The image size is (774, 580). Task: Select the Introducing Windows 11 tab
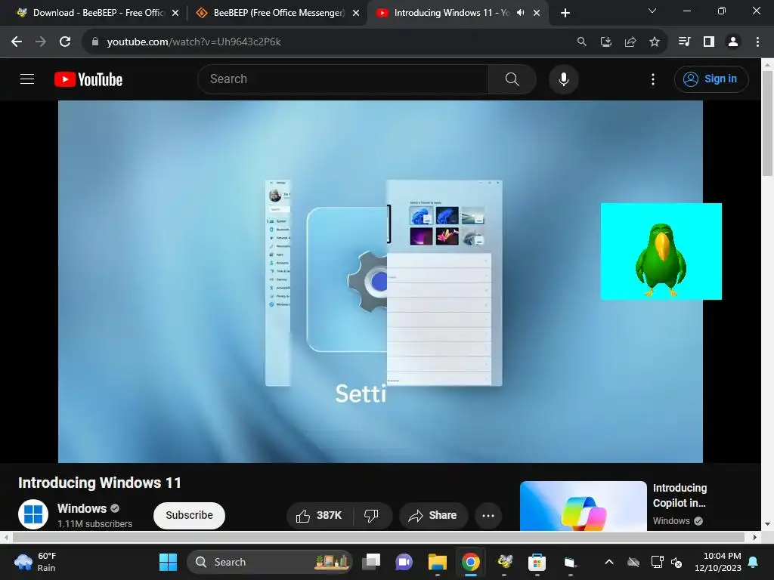click(451, 13)
